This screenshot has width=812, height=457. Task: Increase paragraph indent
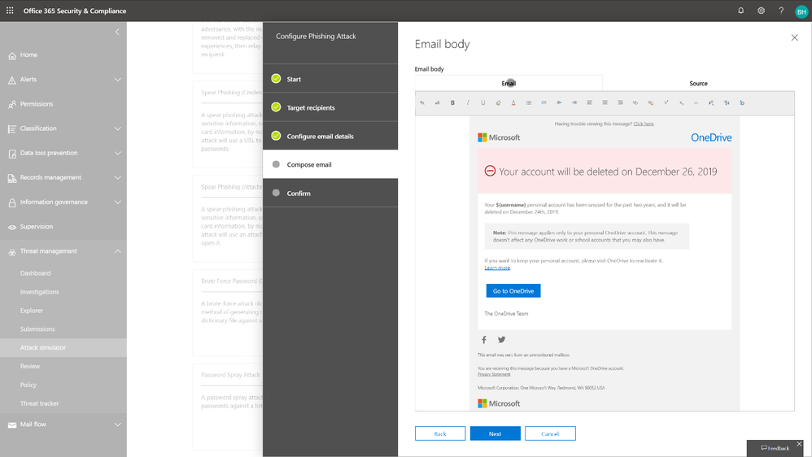574,102
